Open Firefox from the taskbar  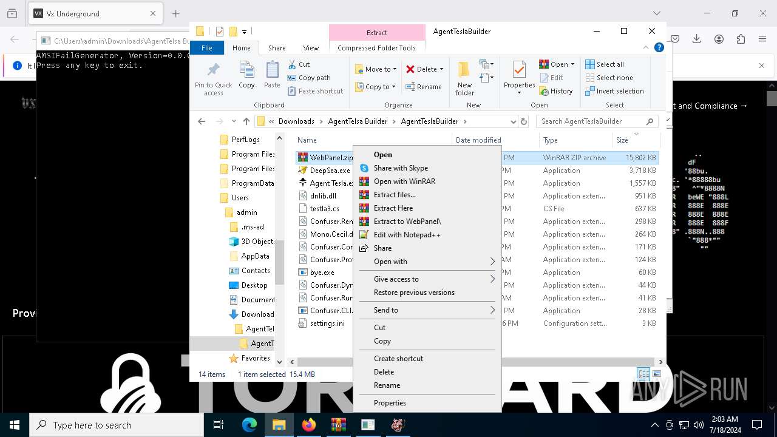(x=308, y=425)
